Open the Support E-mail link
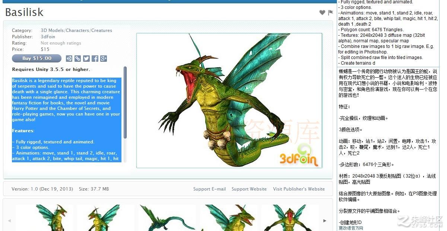 point(209,189)
